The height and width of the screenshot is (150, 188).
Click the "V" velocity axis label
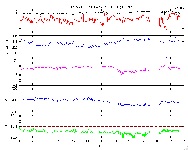[x=6, y=100]
